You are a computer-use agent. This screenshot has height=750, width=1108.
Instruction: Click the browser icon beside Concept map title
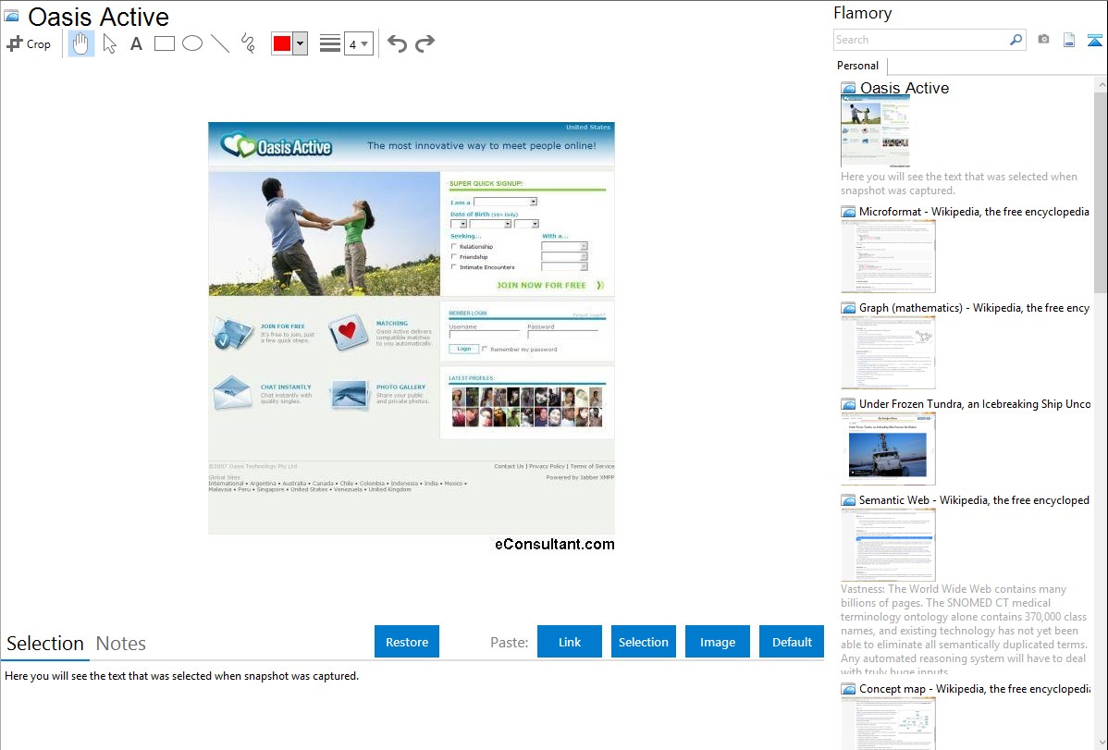848,689
